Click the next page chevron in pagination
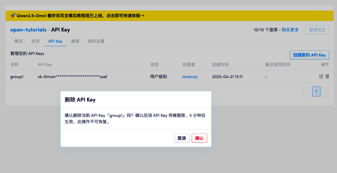The width and height of the screenshot is (337, 173). (x=325, y=91)
